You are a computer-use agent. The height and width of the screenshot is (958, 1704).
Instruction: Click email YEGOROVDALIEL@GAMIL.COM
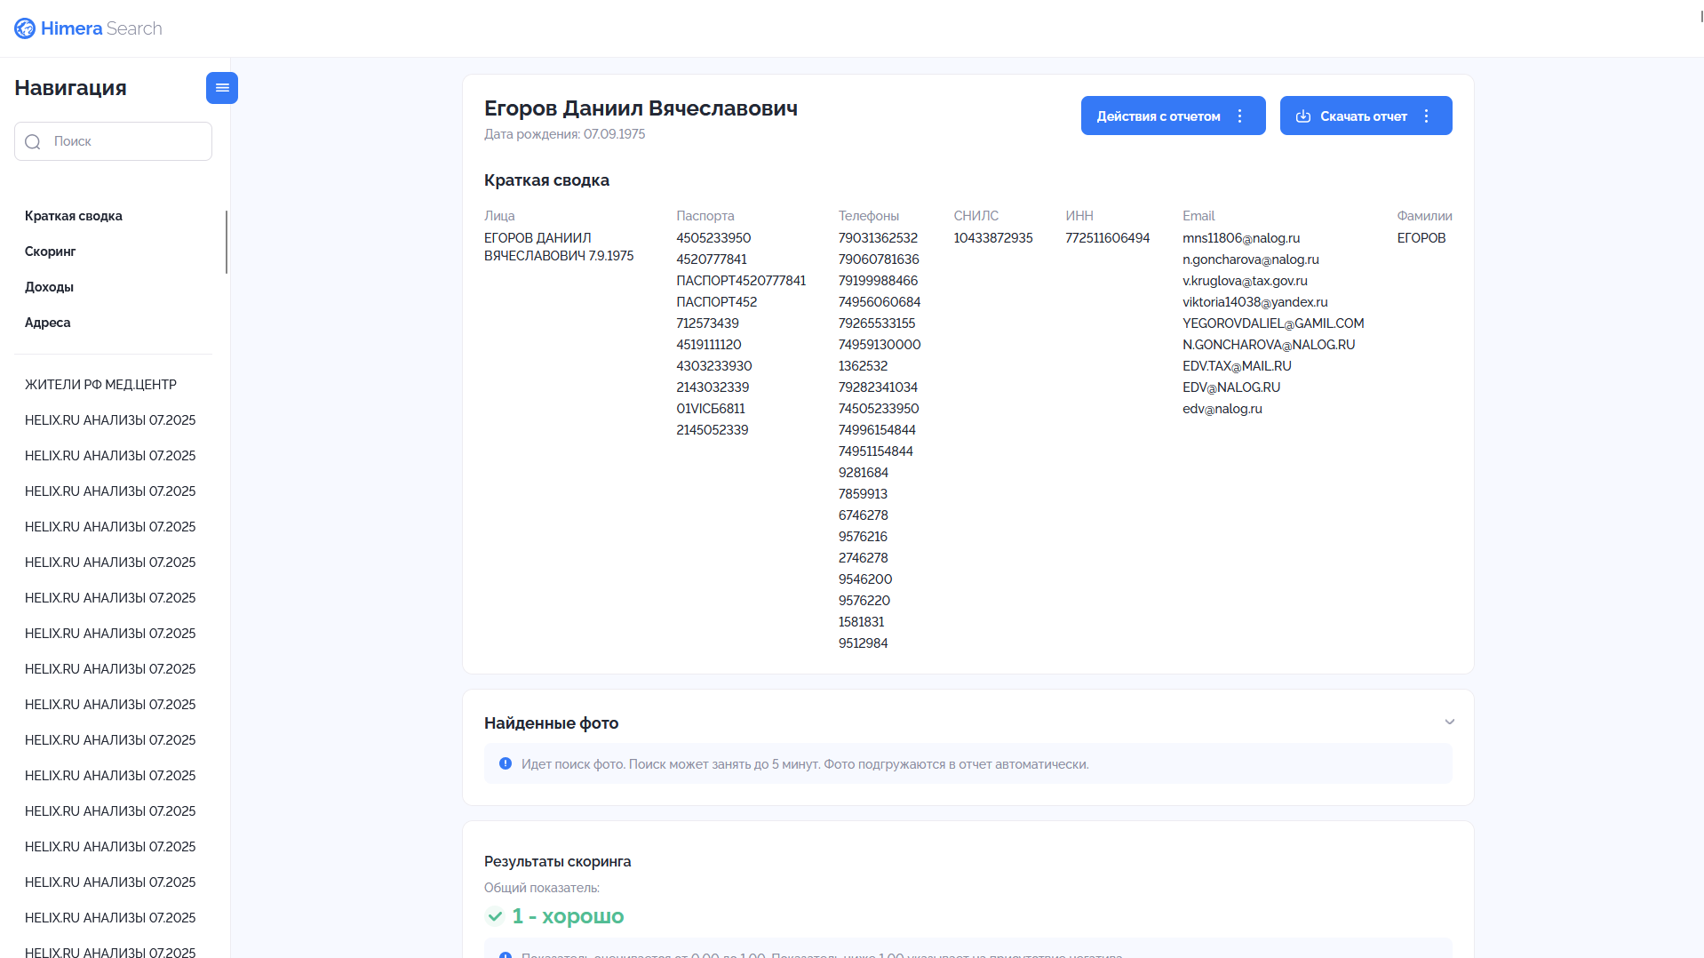(1273, 323)
